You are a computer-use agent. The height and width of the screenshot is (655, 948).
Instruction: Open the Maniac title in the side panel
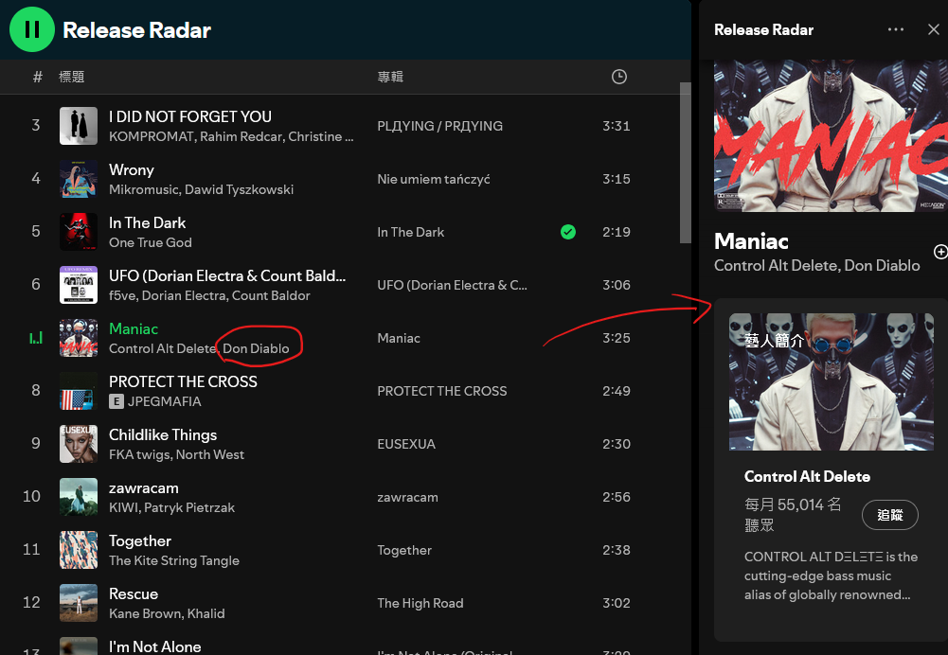click(751, 241)
